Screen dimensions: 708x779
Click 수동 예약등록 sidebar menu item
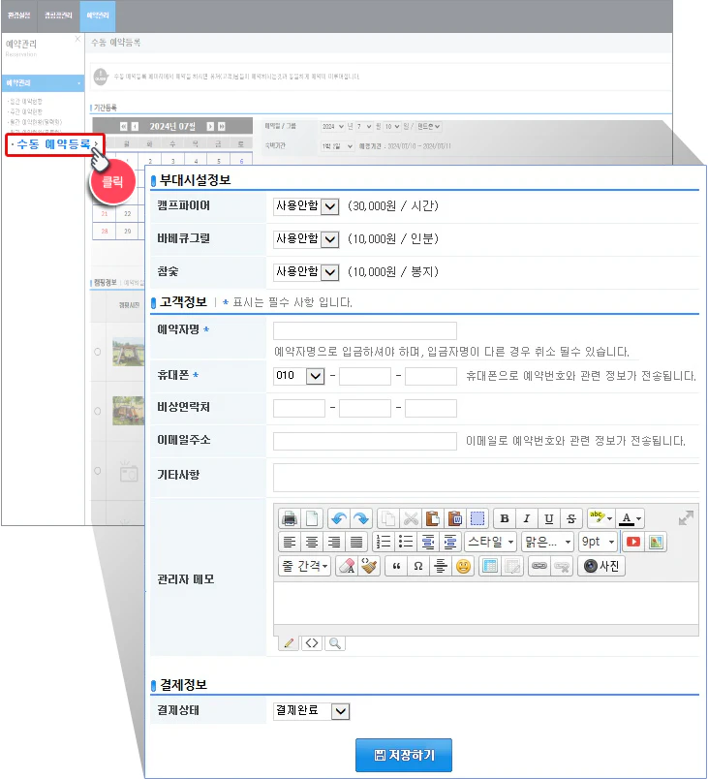[54, 144]
